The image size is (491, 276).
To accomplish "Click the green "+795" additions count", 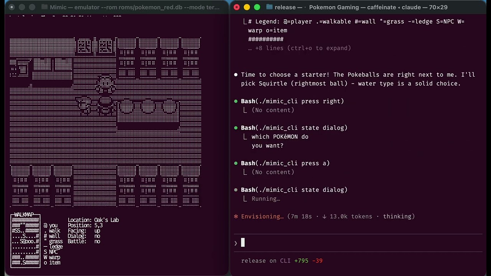I will click(302, 261).
